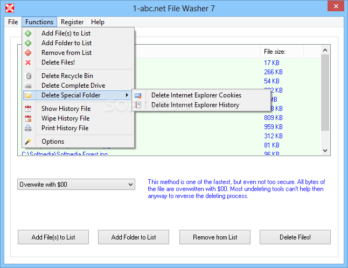Select Print History File
Viewport: 348px width, 268px height.
click(79, 128)
